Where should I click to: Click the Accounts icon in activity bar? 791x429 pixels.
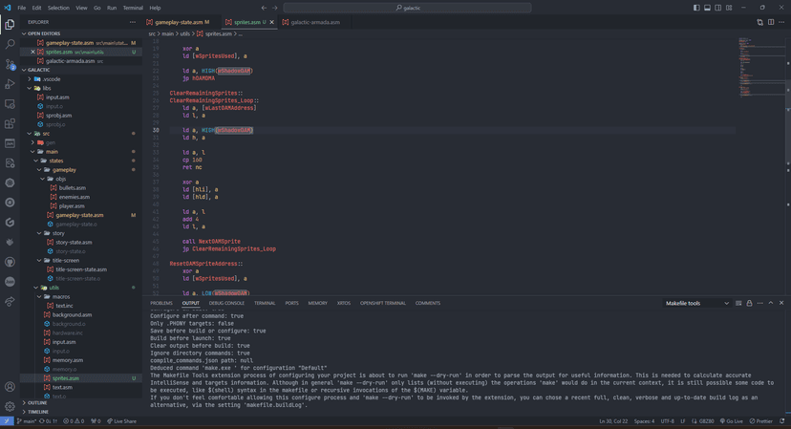point(11,387)
